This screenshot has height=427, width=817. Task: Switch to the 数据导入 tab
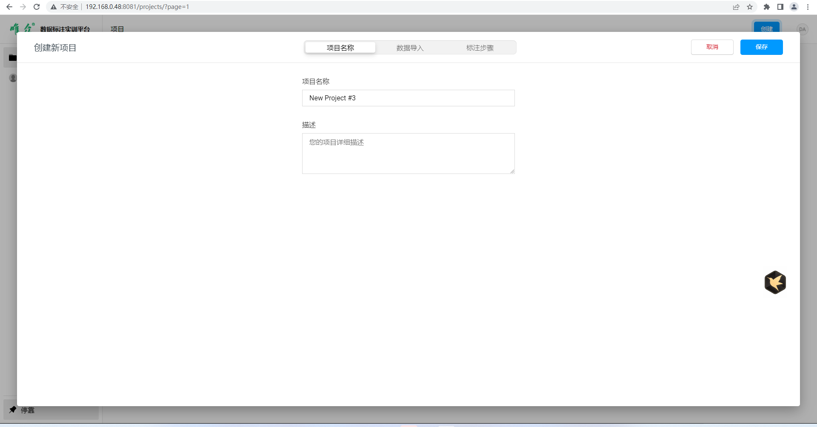coord(410,48)
